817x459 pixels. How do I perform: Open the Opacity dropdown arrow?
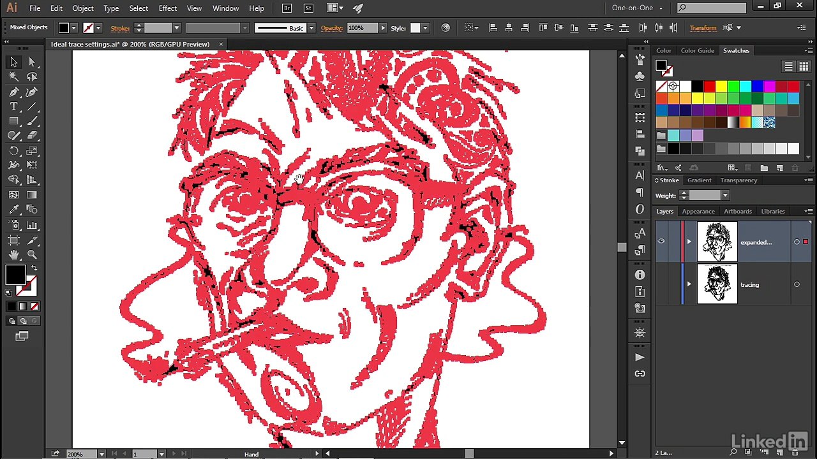coord(383,28)
